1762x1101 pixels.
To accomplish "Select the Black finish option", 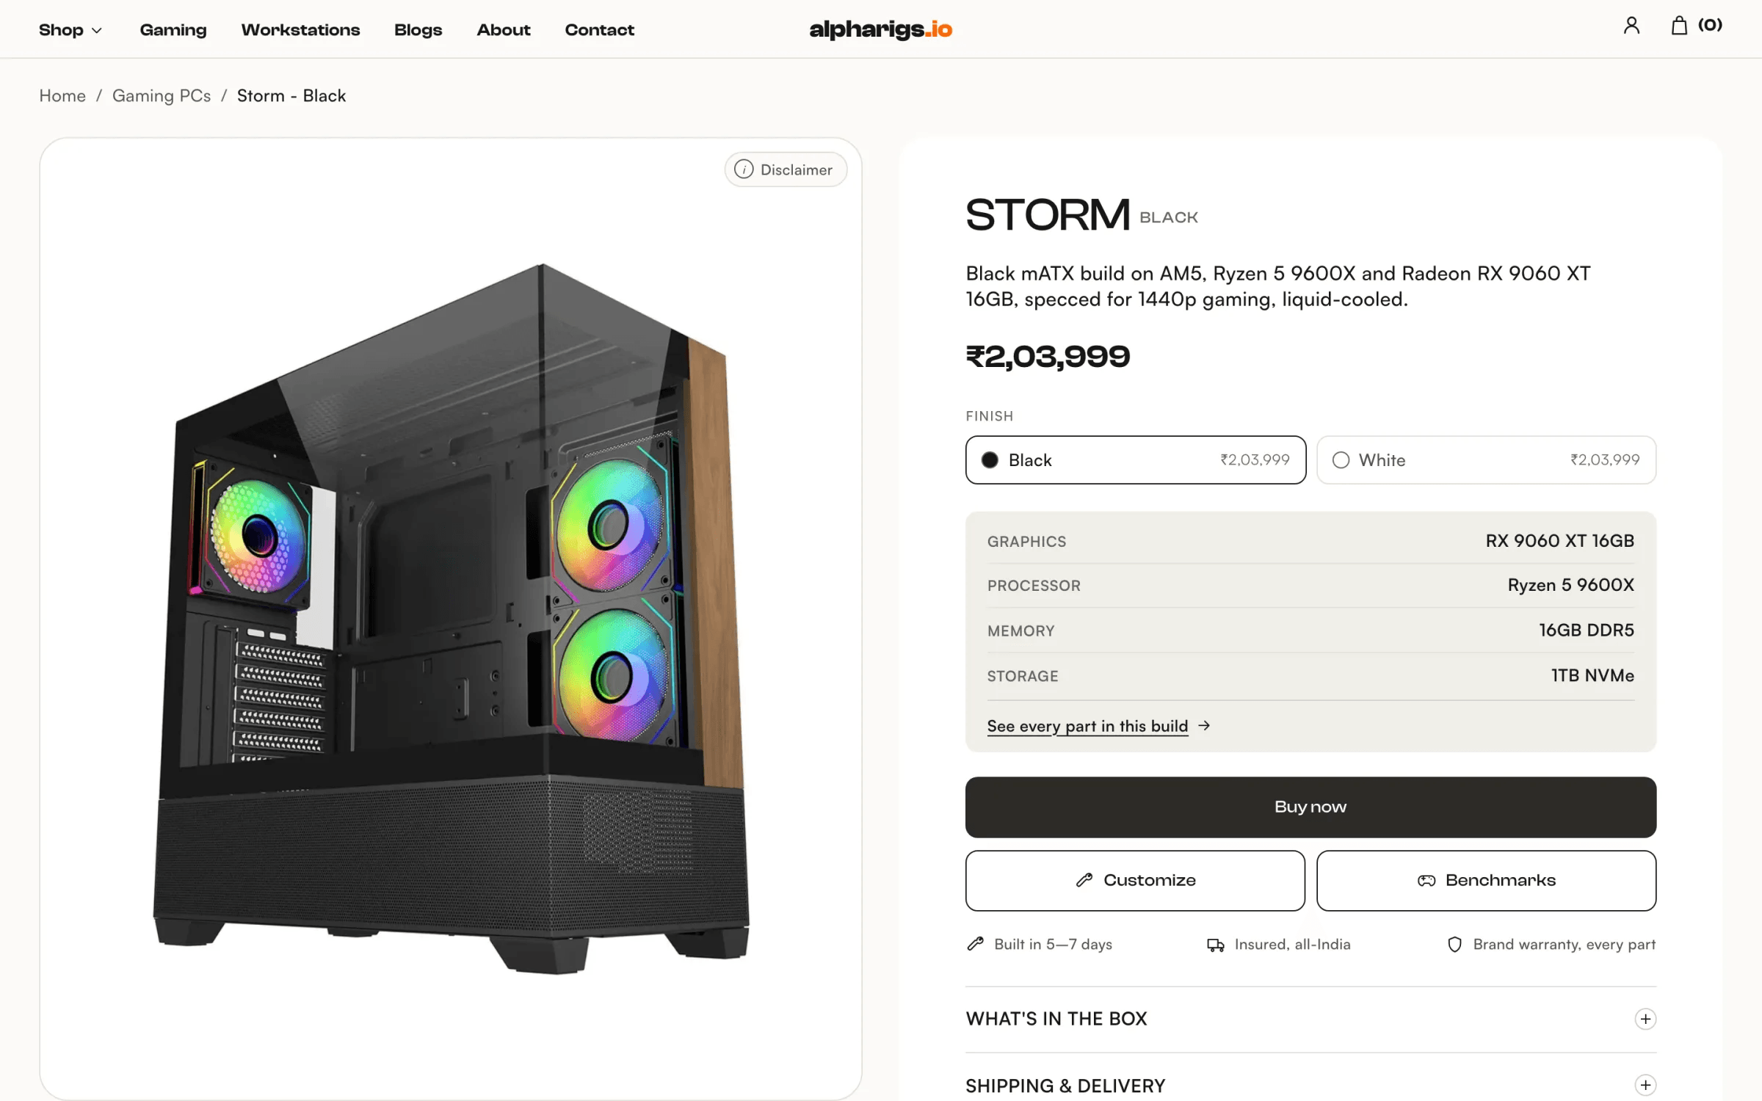I will pos(1135,460).
